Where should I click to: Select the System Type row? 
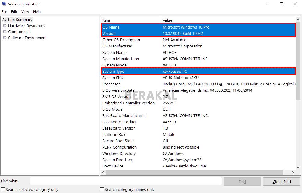pyautogui.click(x=198, y=71)
